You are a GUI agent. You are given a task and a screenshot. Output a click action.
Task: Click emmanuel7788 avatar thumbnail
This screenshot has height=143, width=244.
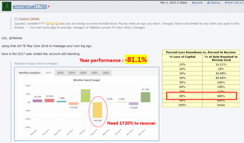click(7, 6)
